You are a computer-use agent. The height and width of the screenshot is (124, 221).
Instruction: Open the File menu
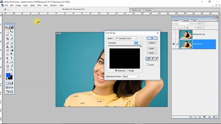coord(6,5)
